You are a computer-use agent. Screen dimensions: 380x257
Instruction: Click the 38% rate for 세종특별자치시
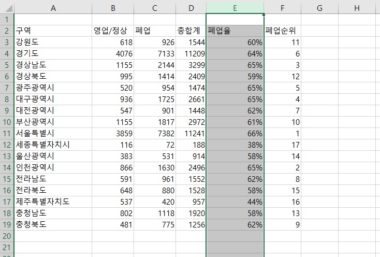tap(235, 145)
